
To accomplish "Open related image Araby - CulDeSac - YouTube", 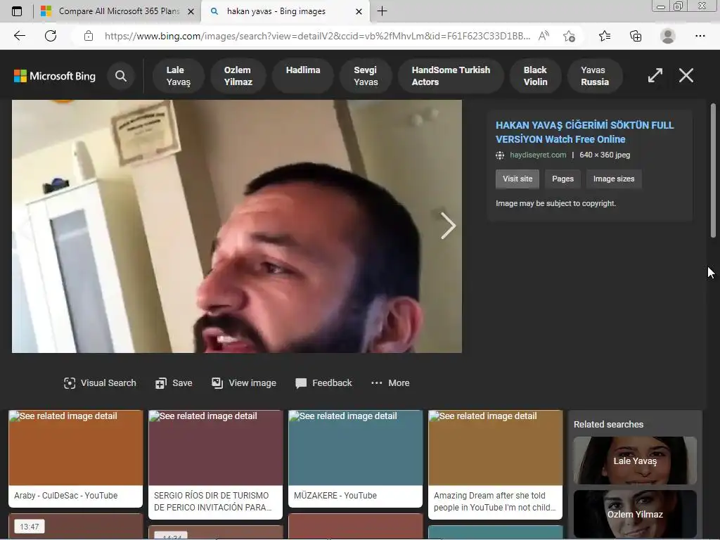I will 76,458.
